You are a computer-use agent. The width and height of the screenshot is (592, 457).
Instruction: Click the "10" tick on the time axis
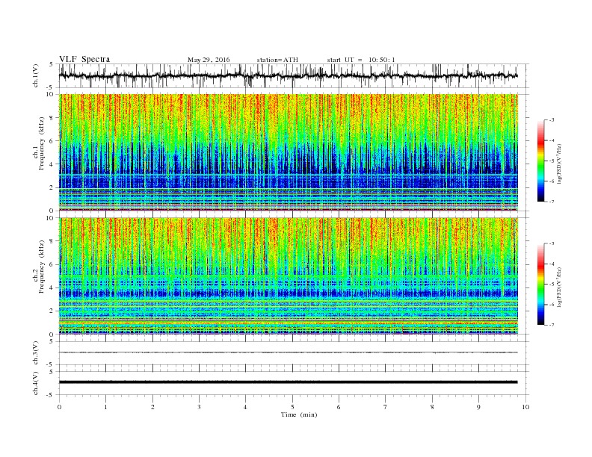(x=525, y=407)
